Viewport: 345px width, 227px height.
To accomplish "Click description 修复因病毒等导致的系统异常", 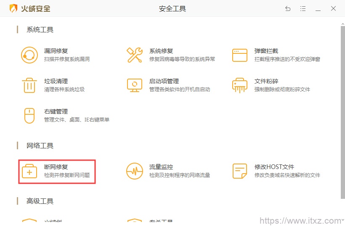I will coord(182,59).
